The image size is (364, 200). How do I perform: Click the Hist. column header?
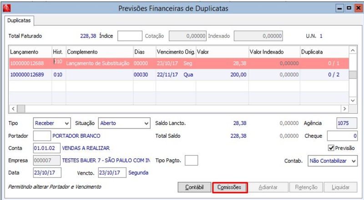click(59, 52)
